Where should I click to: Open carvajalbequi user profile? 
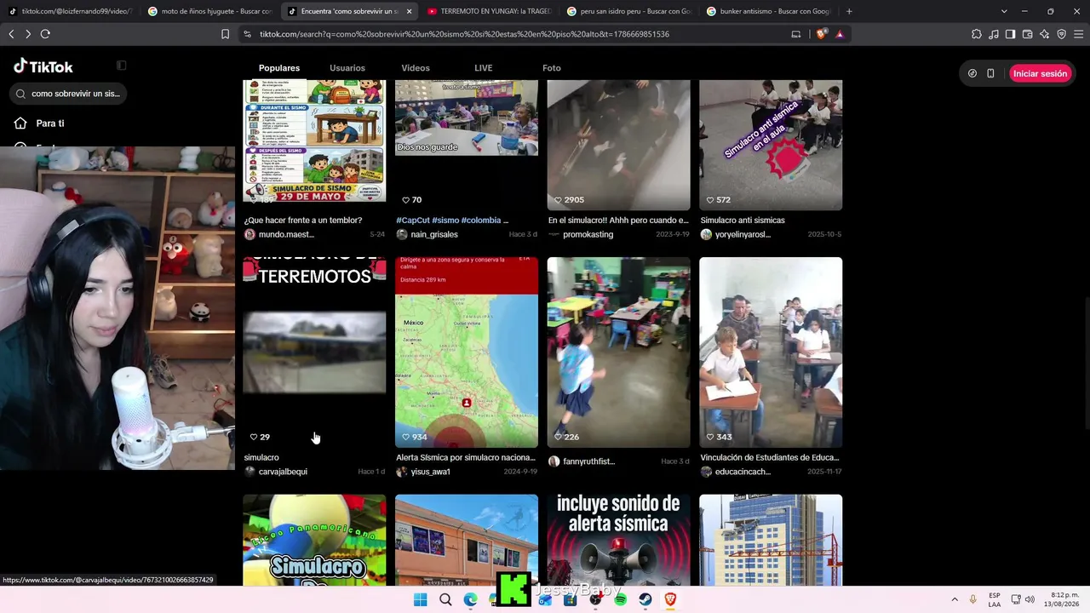click(x=276, y=472)
